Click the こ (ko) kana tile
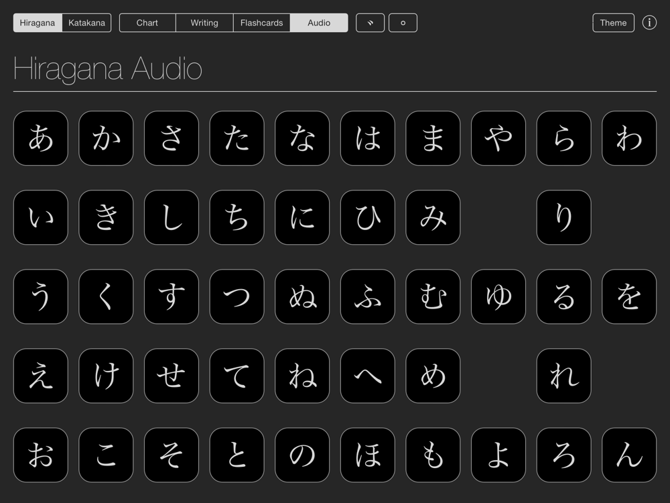This screenshot has height=503, width=670. [x=106, y=455]
